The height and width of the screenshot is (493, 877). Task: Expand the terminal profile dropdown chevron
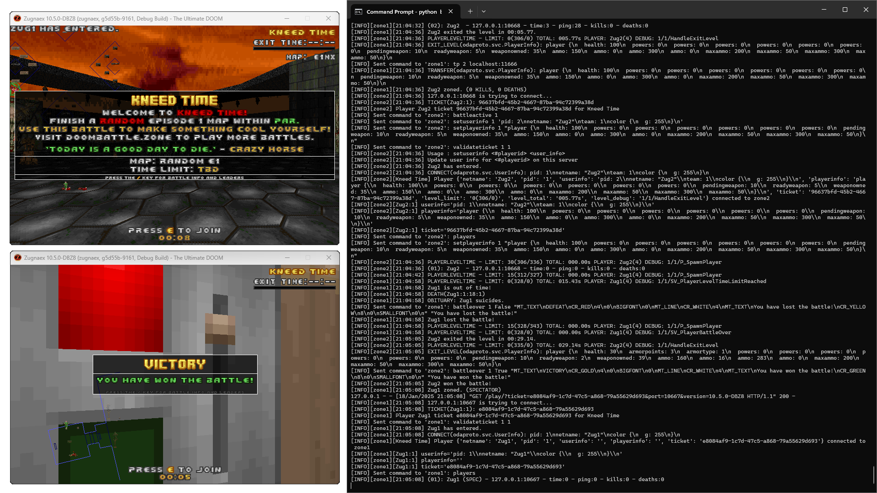click(x=484, y=11)
